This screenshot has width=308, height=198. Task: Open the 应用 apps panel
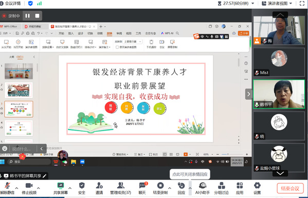point(240,188)
